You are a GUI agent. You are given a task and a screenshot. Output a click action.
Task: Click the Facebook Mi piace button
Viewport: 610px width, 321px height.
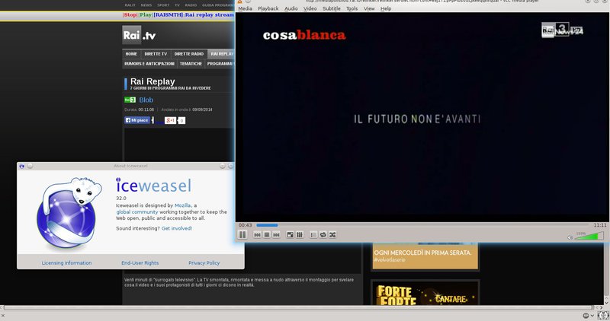[x=138, y=120]
